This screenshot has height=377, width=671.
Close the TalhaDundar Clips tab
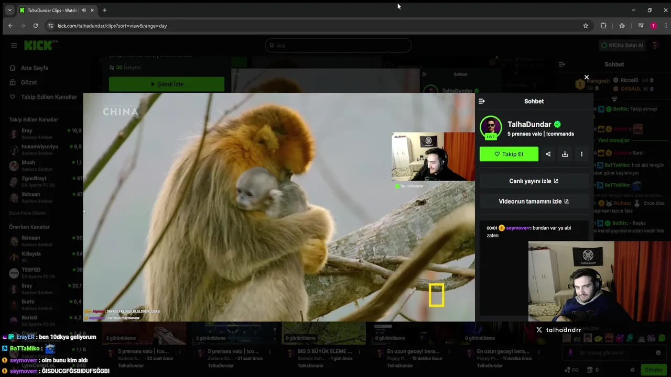click(x=92, y=10)
